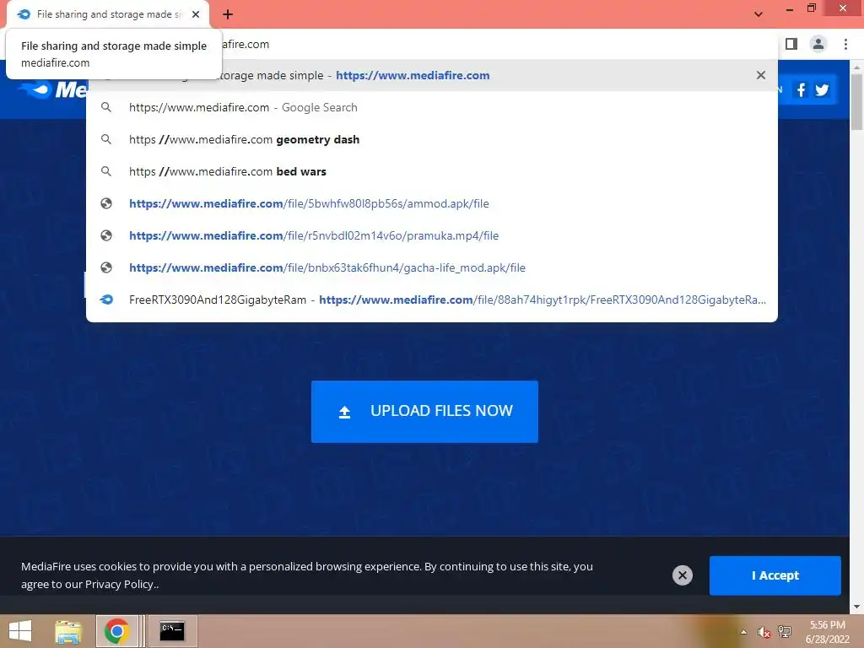The image size is (864, 648).
Task: Open MediaFire's Facebook page icon
Action: tap(802, 89)
